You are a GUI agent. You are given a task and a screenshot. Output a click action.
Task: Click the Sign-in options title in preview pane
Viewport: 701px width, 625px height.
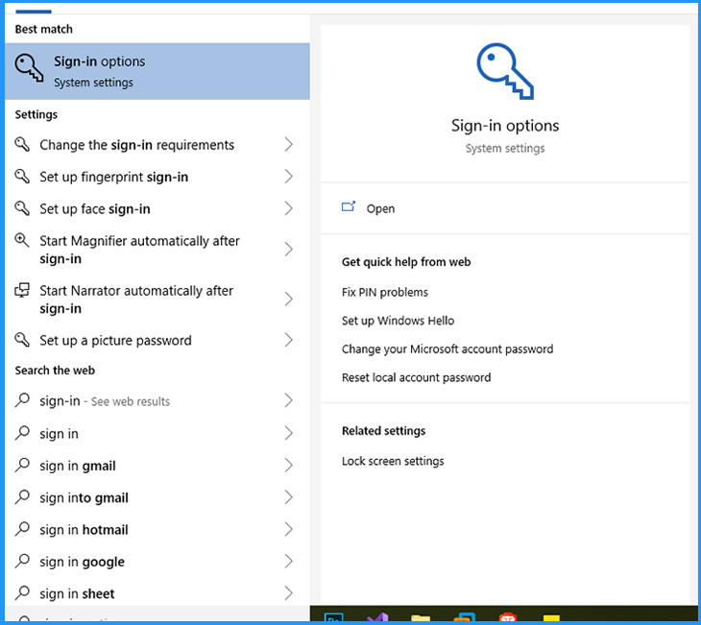click(505, 126)
